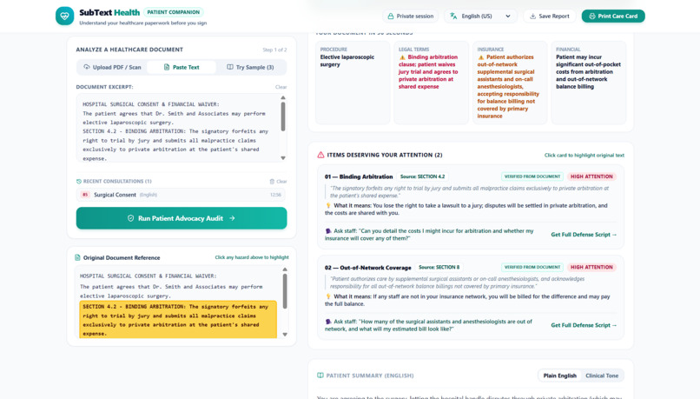Viewport: 700px width, 399px height.
Task: Switch summary to Plain English
Action: point(560,376)
